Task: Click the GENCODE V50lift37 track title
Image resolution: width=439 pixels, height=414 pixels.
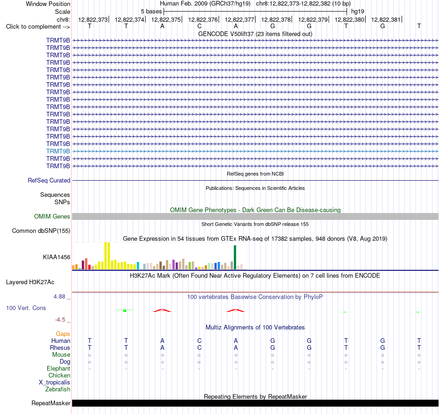Action: point(256,34)
